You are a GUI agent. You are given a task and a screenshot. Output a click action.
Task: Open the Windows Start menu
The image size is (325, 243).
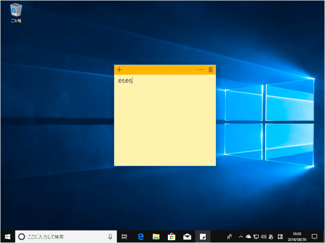click(8, 237)
